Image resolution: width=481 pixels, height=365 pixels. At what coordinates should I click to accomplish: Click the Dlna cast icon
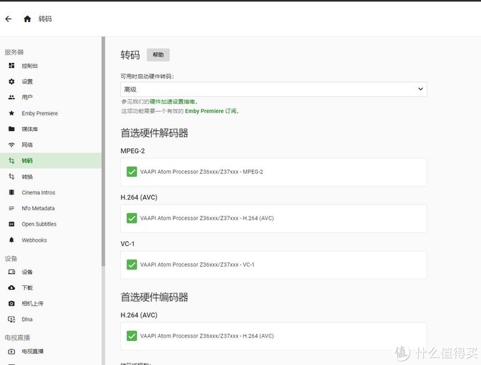[11, 319]
